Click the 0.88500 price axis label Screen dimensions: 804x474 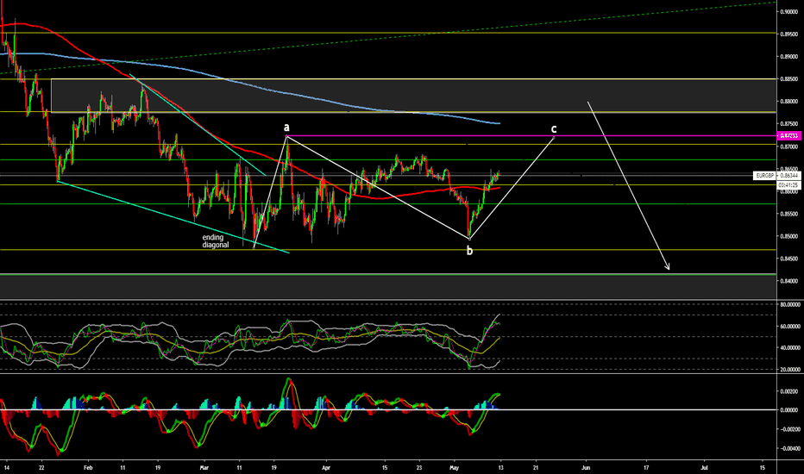(x=789, y=79)
